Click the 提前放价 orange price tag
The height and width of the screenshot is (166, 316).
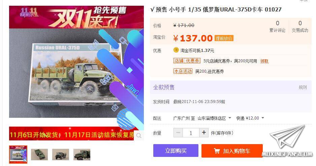click(224, 38)
